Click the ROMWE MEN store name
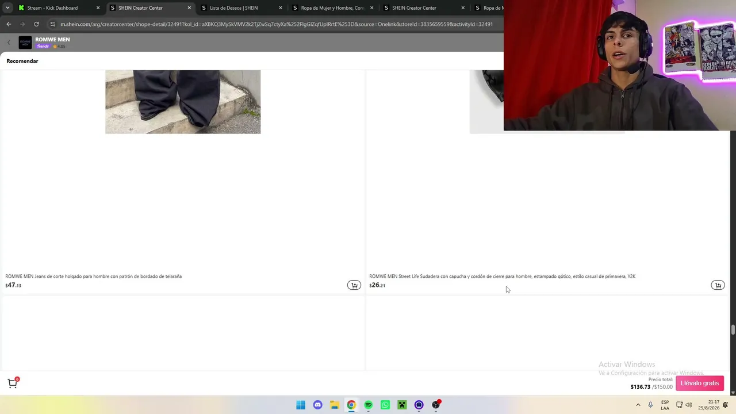The image size is (736, 414). click(52, 40)
